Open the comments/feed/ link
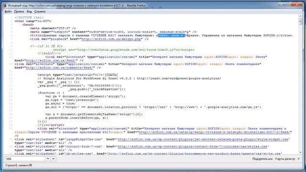Screen dimensions: 306x172 [59, 68]
